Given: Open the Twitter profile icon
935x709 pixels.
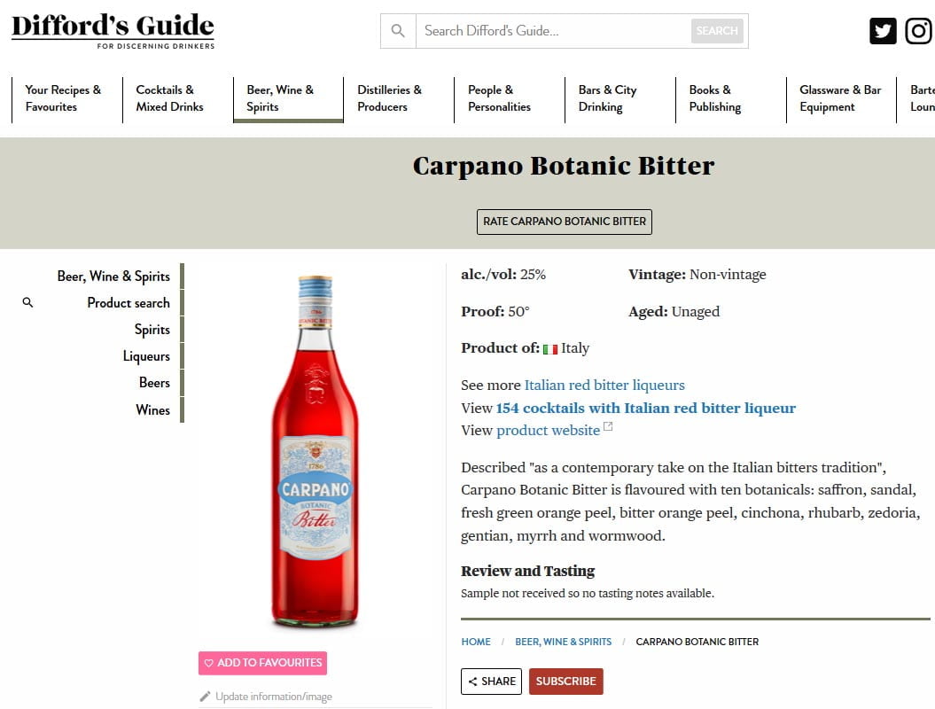Looking at the screenshot, I should 883,31.
